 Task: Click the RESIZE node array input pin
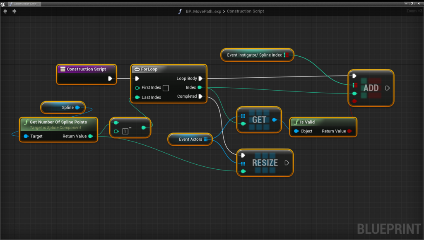pyautogui.click(x=243, y=163)
